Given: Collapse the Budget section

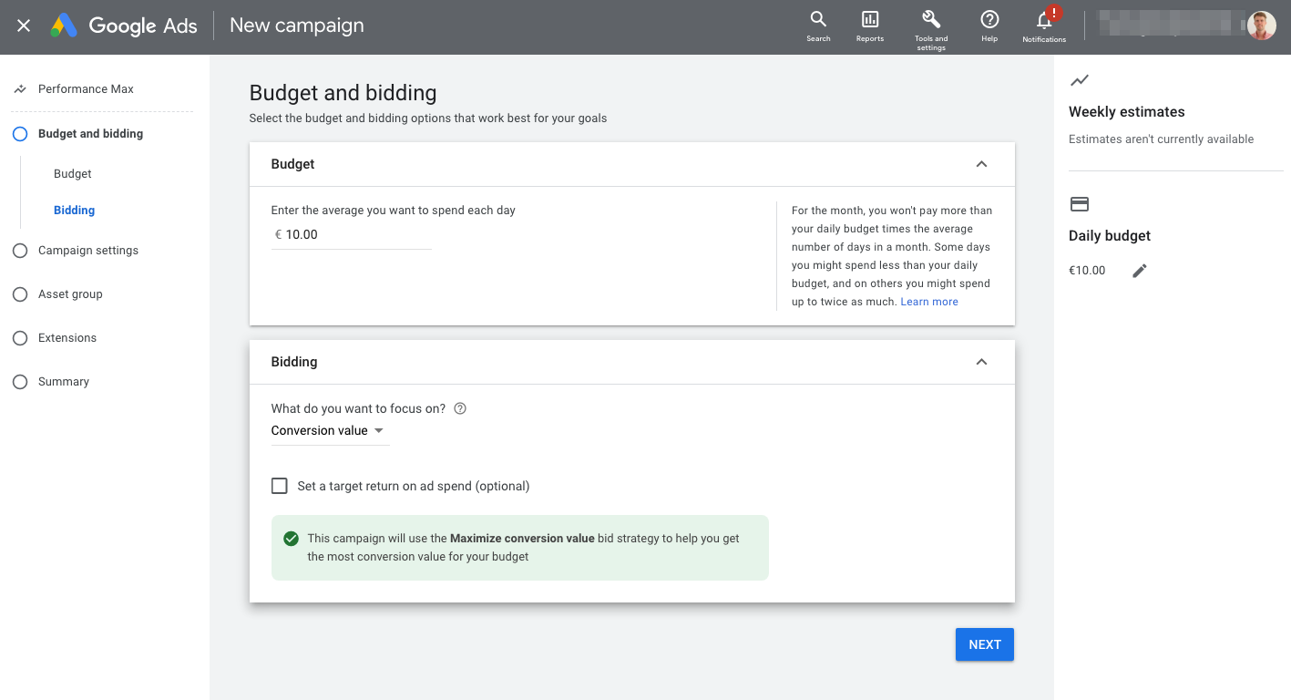Looking at the screenshot, I should tap(981, 164).
